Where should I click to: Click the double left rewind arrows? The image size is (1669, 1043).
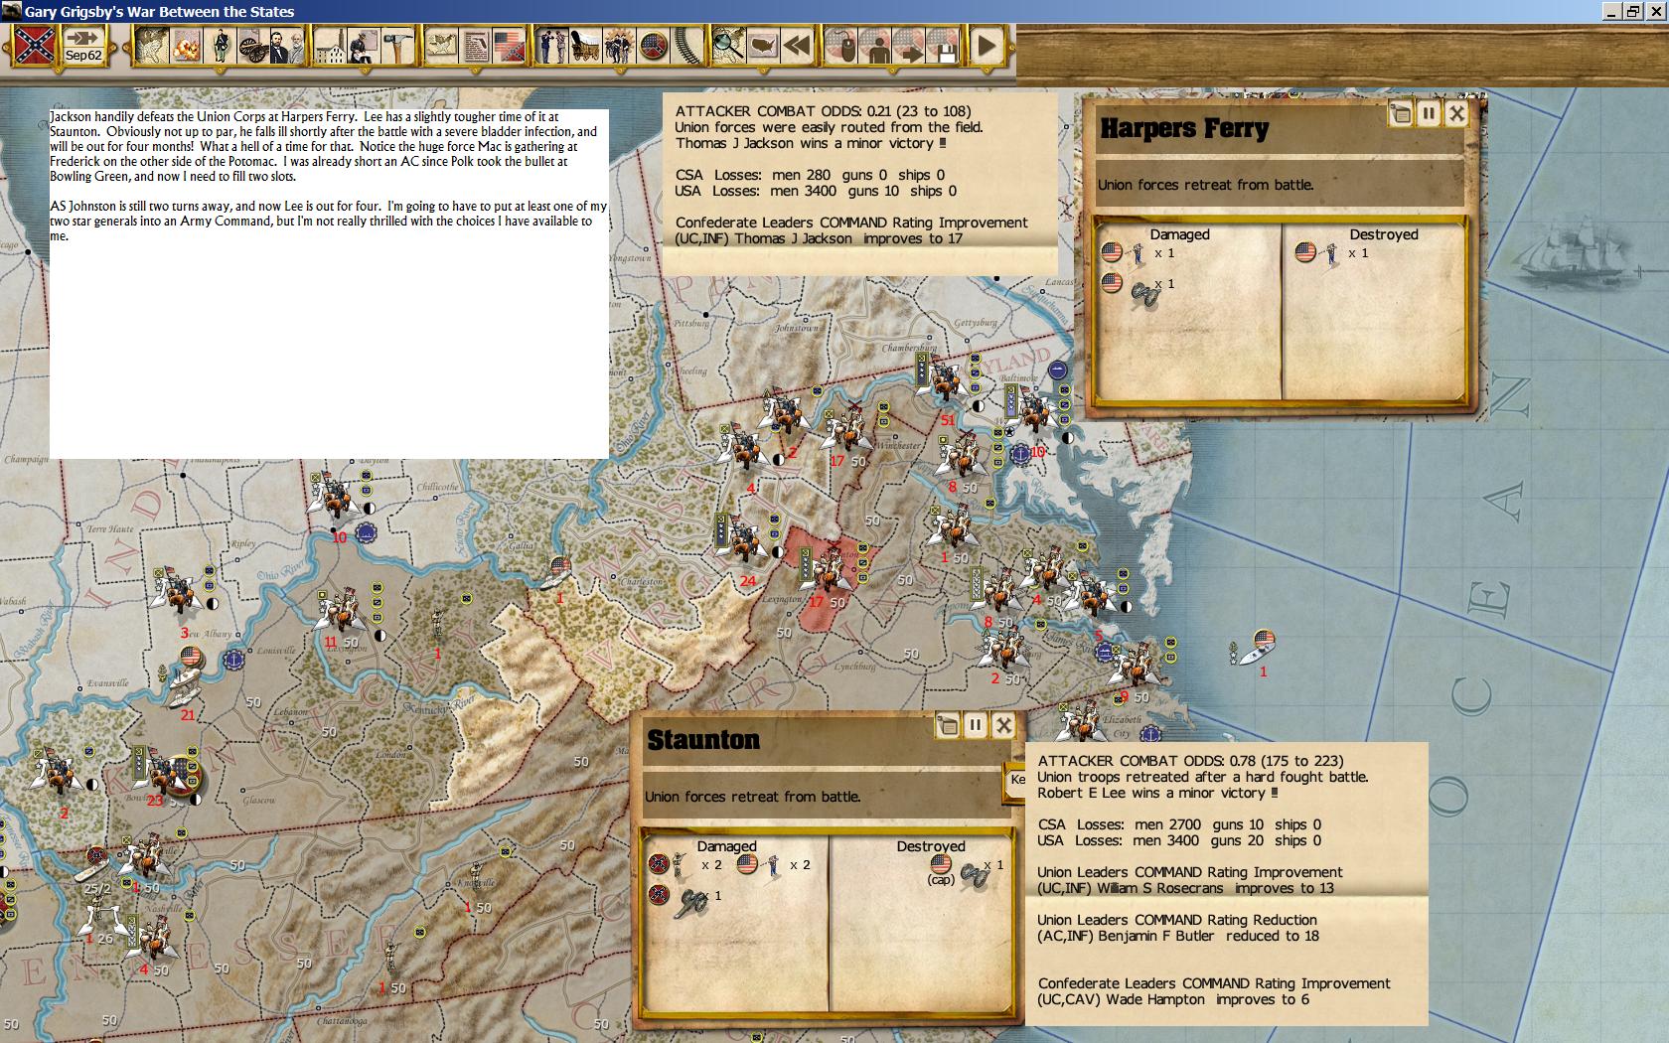[797, 46]
